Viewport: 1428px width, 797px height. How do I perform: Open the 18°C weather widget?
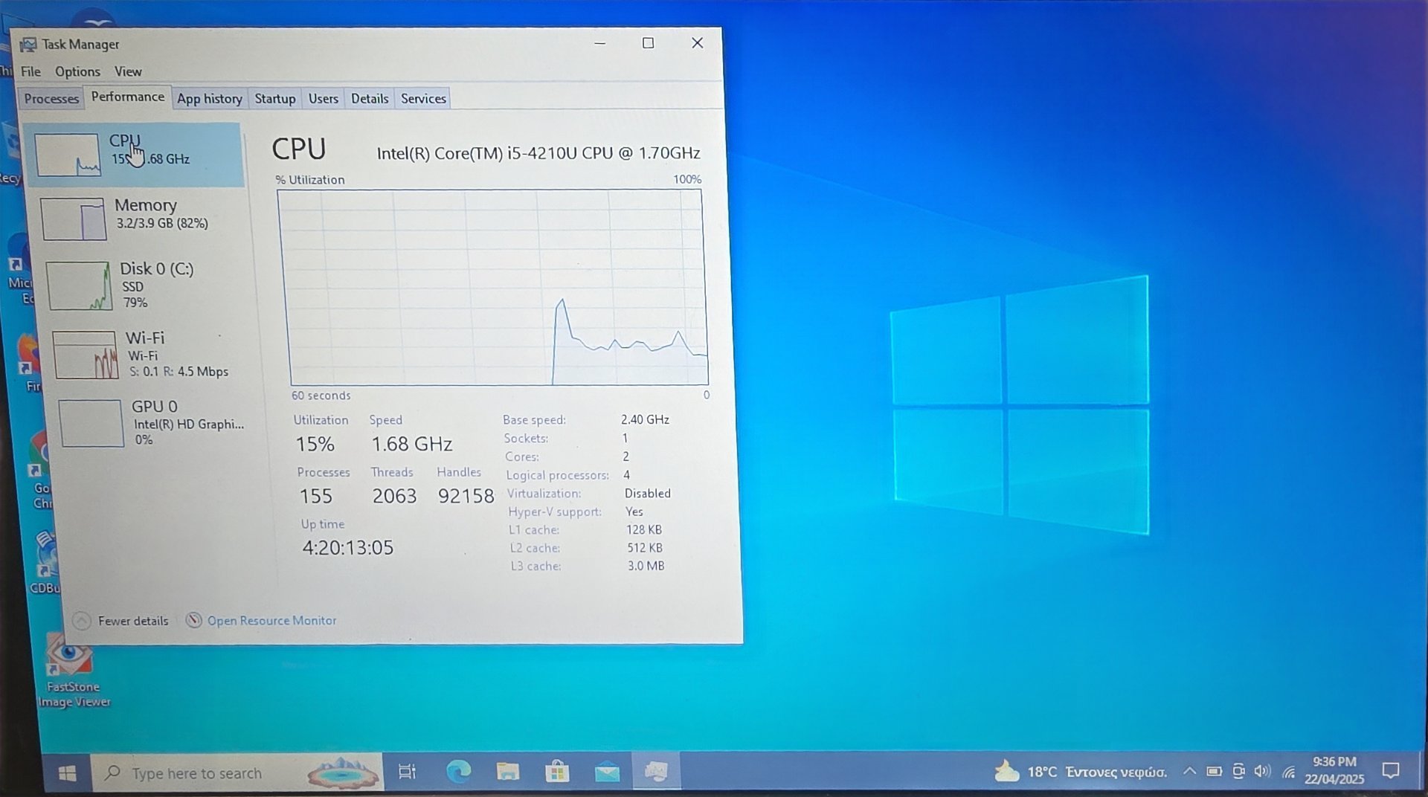click(1080, 772)
